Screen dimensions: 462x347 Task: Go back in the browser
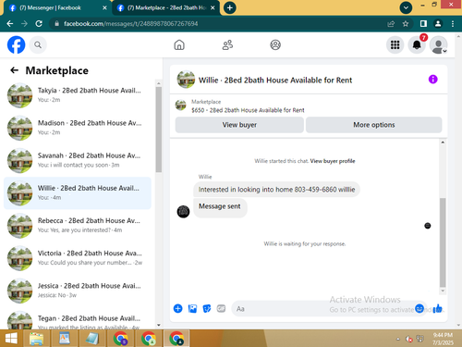pos(10,24)
